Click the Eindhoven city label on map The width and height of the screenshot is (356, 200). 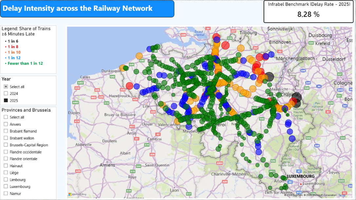point(280,42)
